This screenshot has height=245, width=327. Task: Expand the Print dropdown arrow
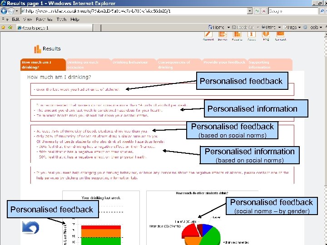pos(279,28)
